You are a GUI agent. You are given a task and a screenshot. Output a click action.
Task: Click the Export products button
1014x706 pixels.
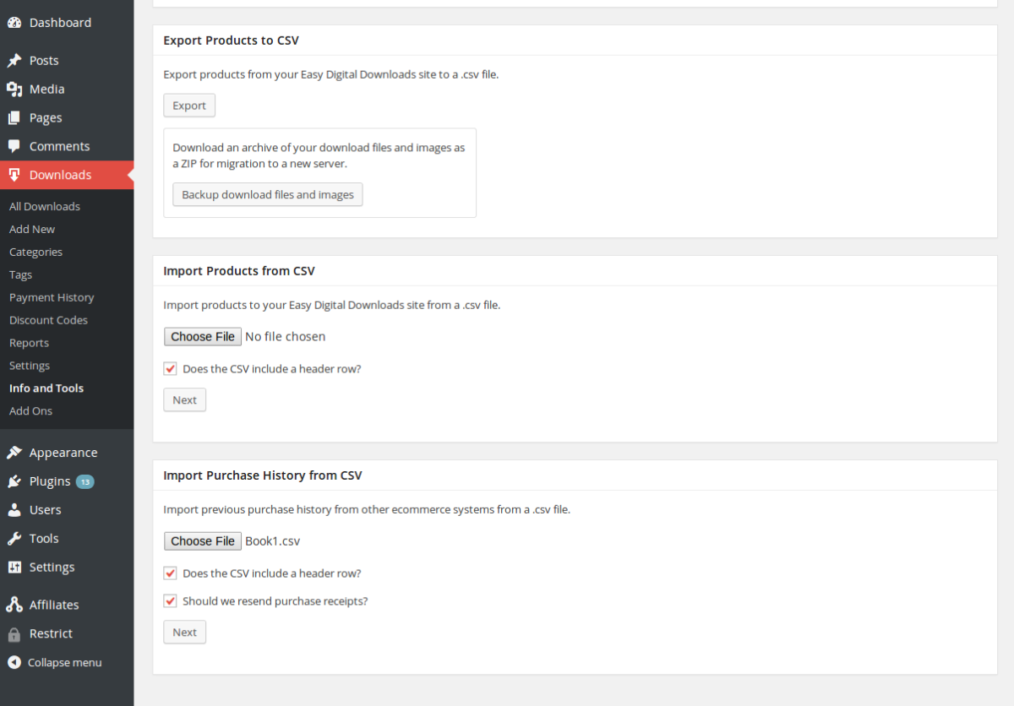coord(189,106)
